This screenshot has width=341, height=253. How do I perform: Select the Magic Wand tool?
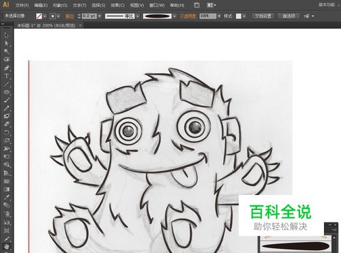point(7,51)
